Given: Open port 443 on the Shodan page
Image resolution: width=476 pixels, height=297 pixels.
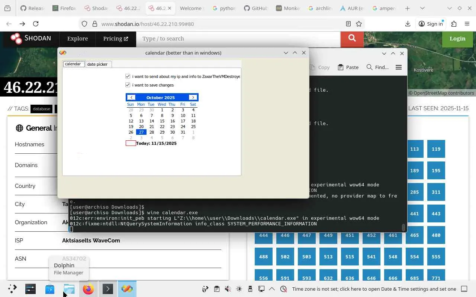Looking at the screenshot, I should point(436,213).
